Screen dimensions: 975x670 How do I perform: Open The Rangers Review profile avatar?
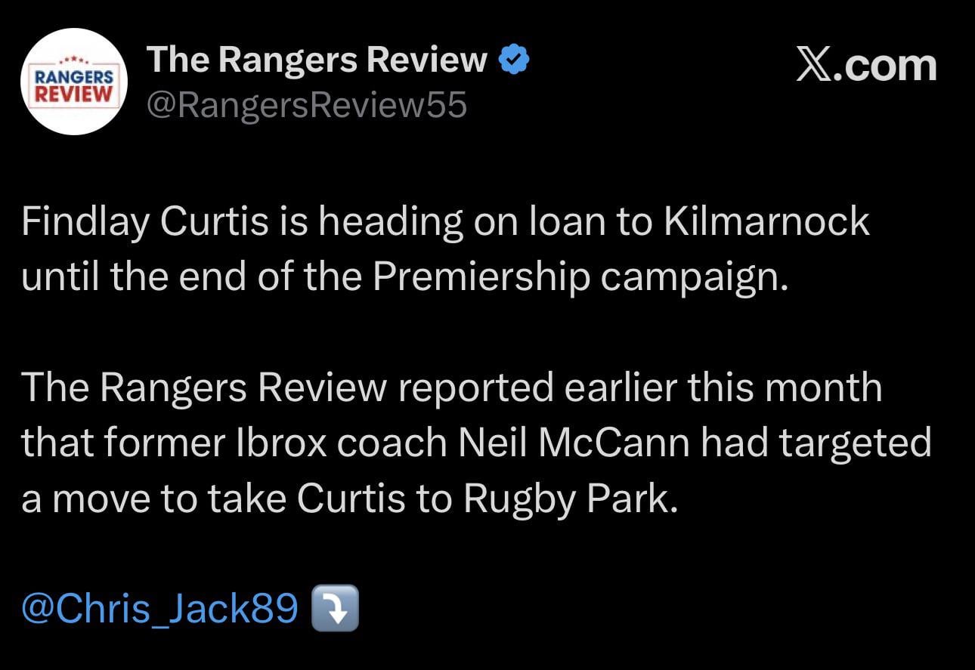pos(73,82)
